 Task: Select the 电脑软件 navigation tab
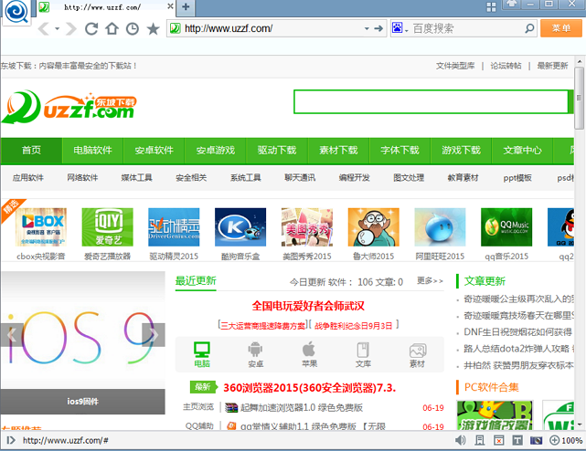92,150
